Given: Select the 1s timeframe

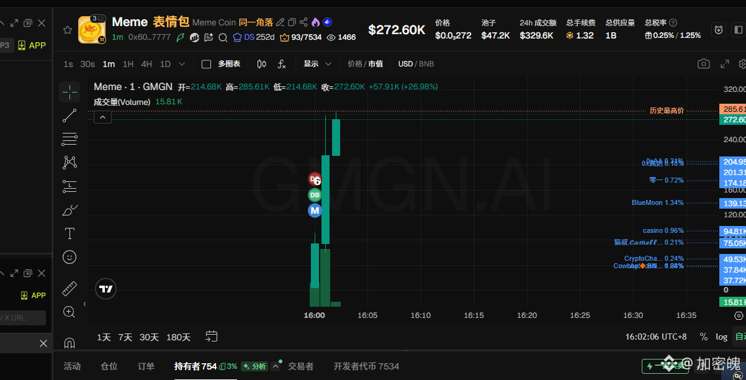Looking at the screenshot, I should pyautogui.click(x=68, y=64).
